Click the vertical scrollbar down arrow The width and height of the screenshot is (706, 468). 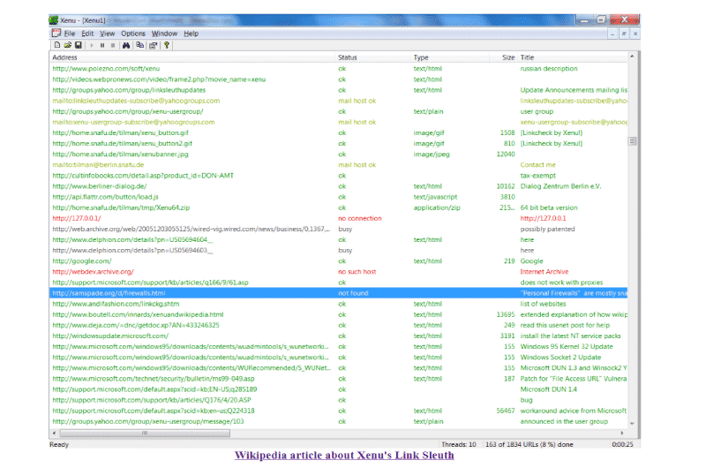click(x=632, y=423)
